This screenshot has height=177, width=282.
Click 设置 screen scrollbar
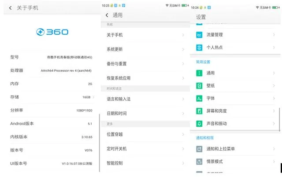click(x=279, y=119)
